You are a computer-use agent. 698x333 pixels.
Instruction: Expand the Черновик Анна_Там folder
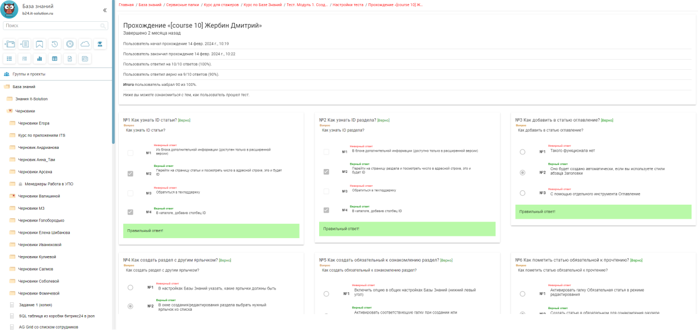[x=12, y=160]
